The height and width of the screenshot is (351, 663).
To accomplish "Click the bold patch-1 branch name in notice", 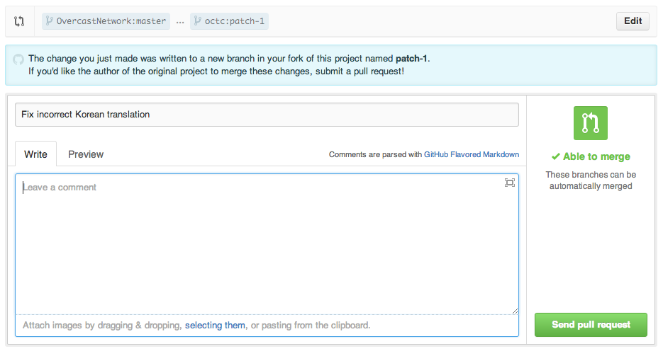I will pos(411,59).
